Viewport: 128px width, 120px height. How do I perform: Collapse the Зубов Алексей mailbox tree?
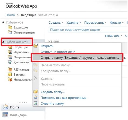click(3, 42)
